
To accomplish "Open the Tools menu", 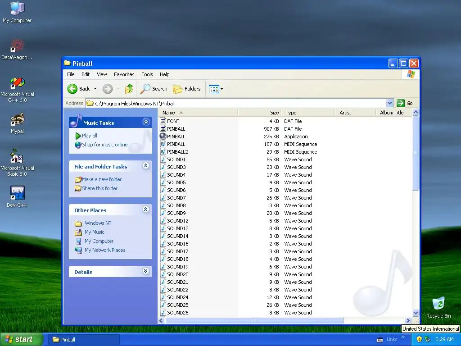I will pyautogui.click(x=147, y=74).
